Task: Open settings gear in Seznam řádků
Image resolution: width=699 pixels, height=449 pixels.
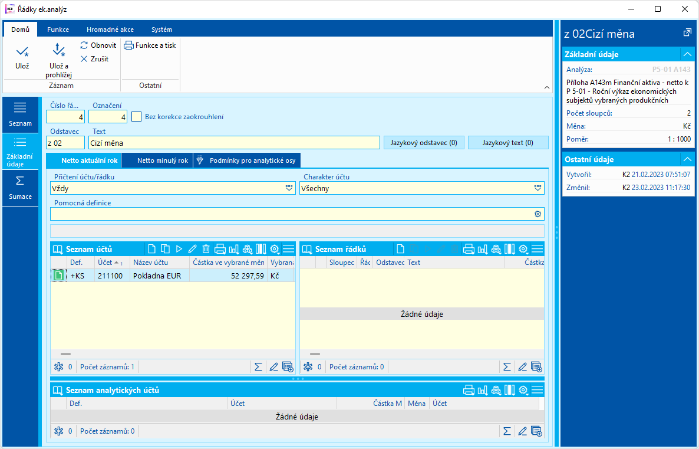Action: pyautogui.click(x=523, y=249)
